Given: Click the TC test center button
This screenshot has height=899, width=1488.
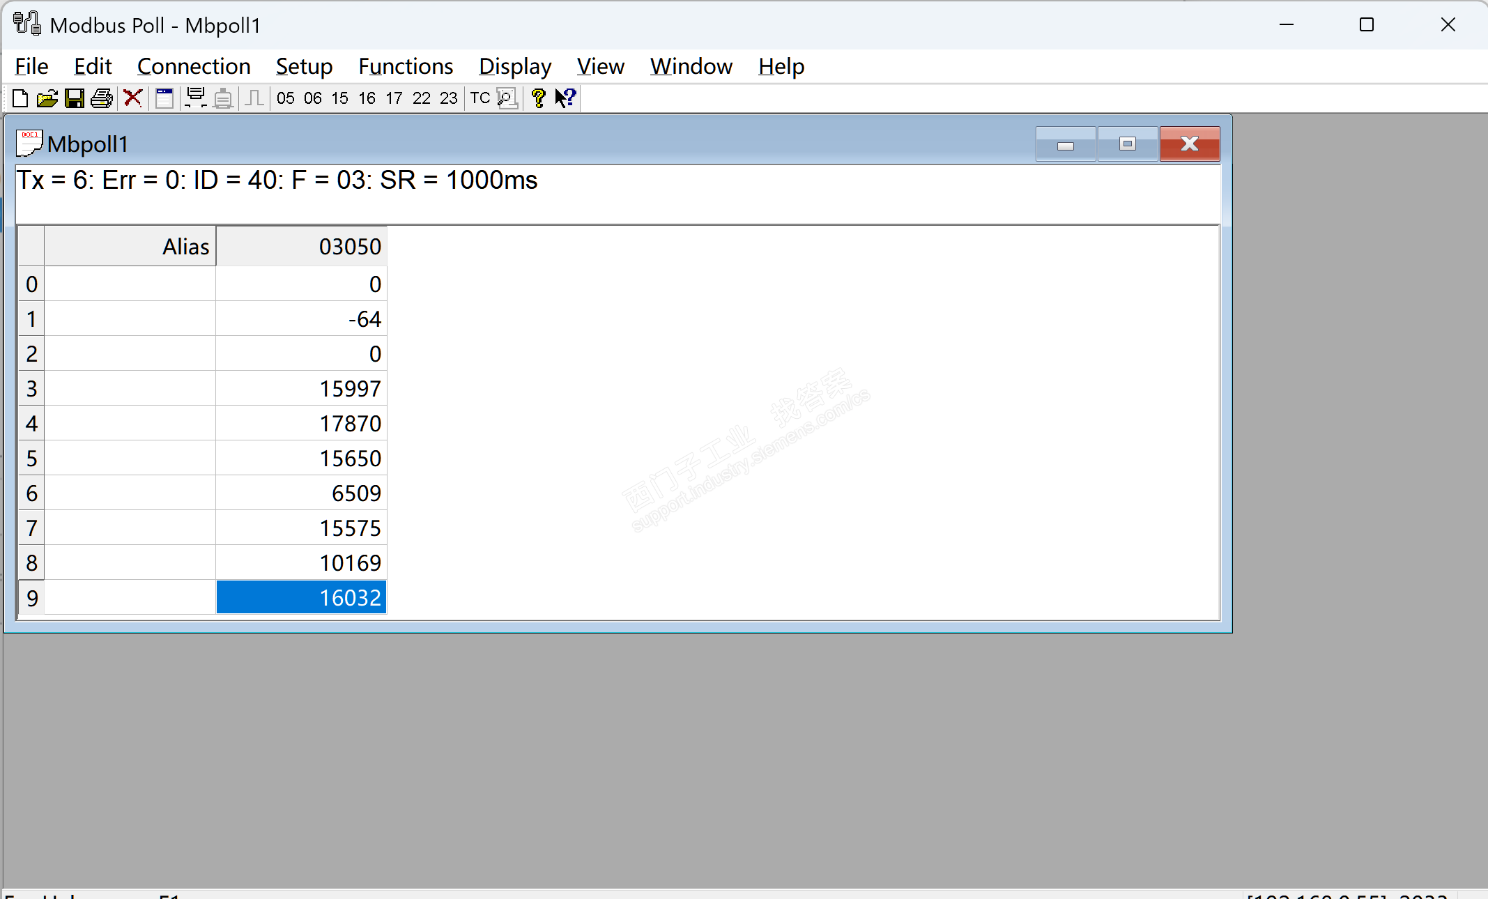Looking at the screenshot, I should pyautogui.click(x=480, y=98).
